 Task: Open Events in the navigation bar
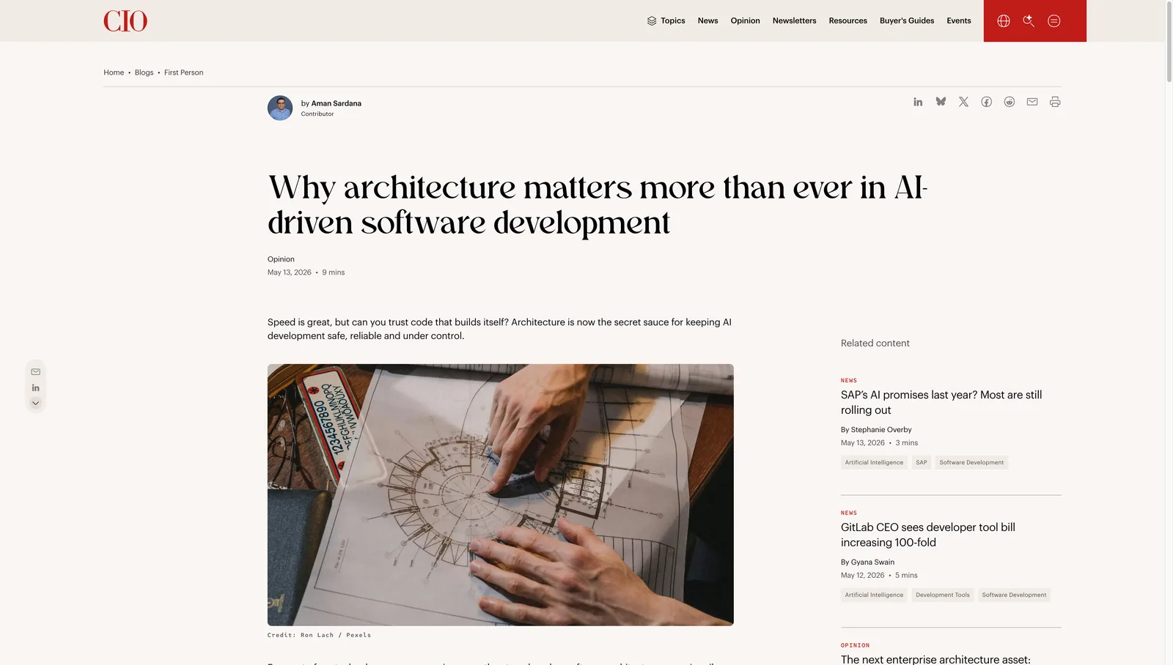click(x=958, y=21)
